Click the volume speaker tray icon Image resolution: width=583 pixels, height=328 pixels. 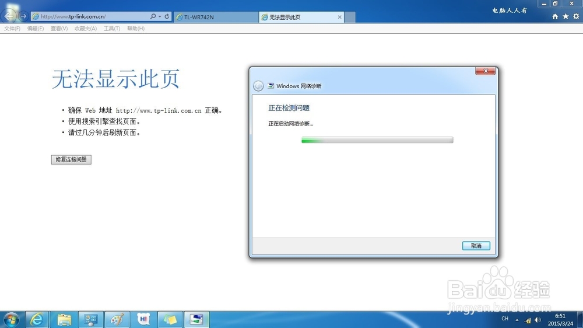[538, 320]
